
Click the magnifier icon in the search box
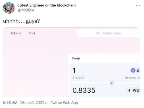pyautogui.click(x=98, y=33)
